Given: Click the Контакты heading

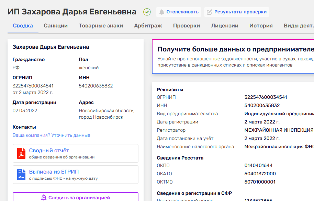Looking at the screenshot, I should point(24,127).
